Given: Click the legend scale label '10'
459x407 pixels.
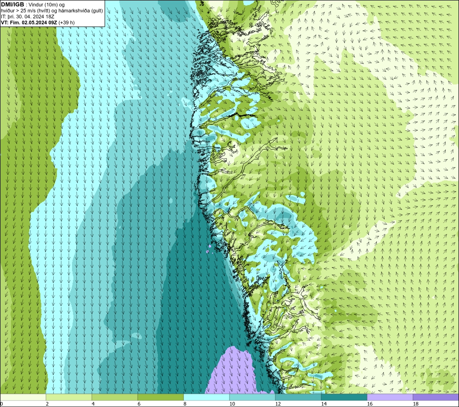Looking at the screenshot, I should (232, 404).
